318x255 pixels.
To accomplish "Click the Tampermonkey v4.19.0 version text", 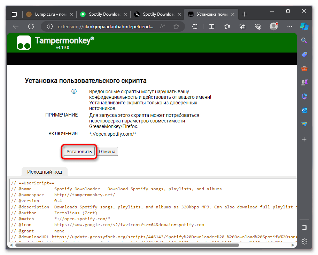I will [62, 48].
